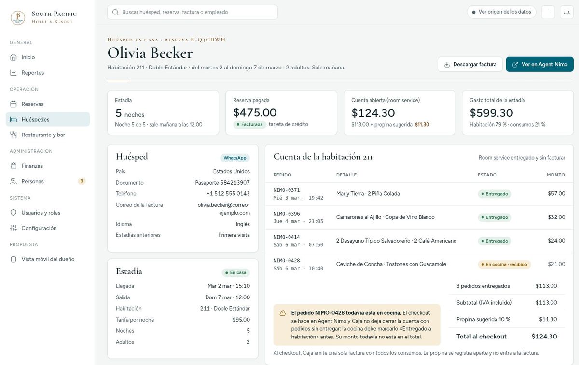Screen dimensions: 579x365
Task: Select Huéspedes in the sidebar
Action: pyautogui.click(x=48, y=119)
